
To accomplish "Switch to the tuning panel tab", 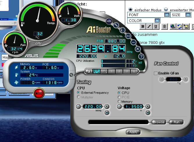I will point(97,71).
